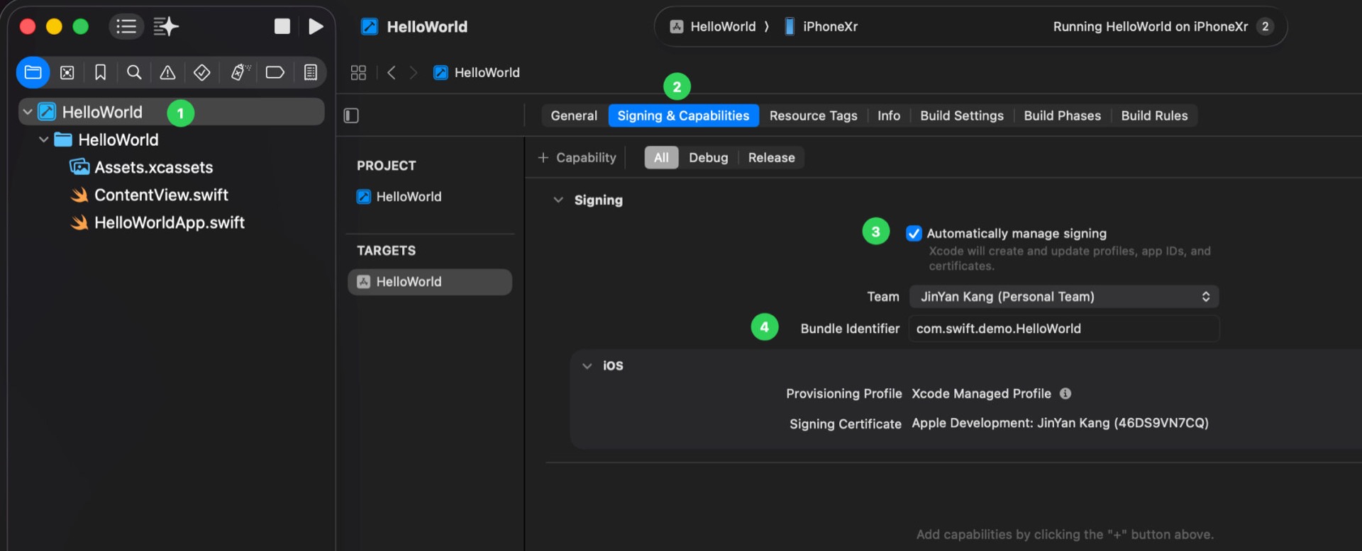This screenshot has height=551, width=1362.
Task: Show All build configurations
Action: (661, 157)
